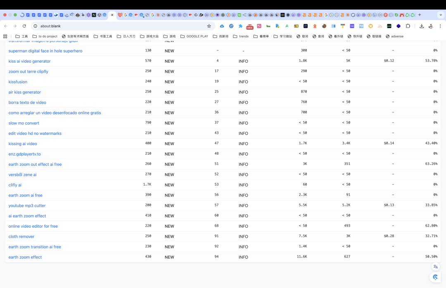Open the Chrome extensions puzzle icon
The image size is (446, 288).
coord(408,26)
